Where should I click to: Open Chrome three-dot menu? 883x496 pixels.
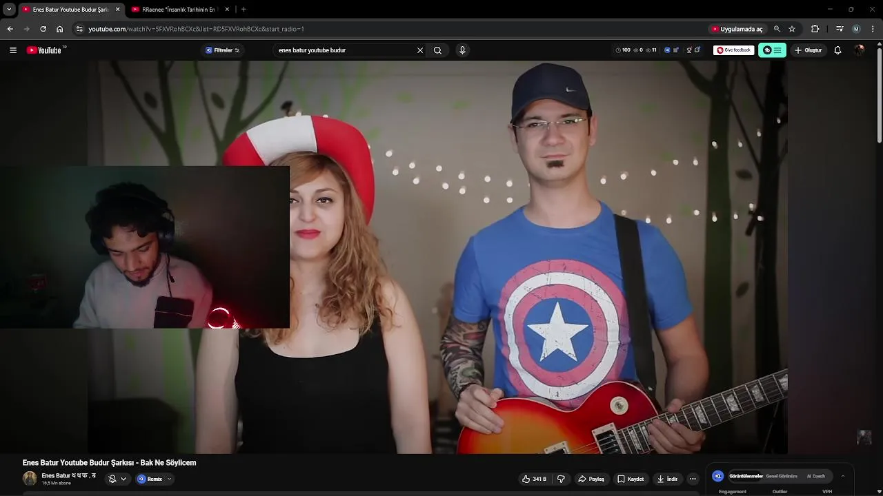pos(873,29)
